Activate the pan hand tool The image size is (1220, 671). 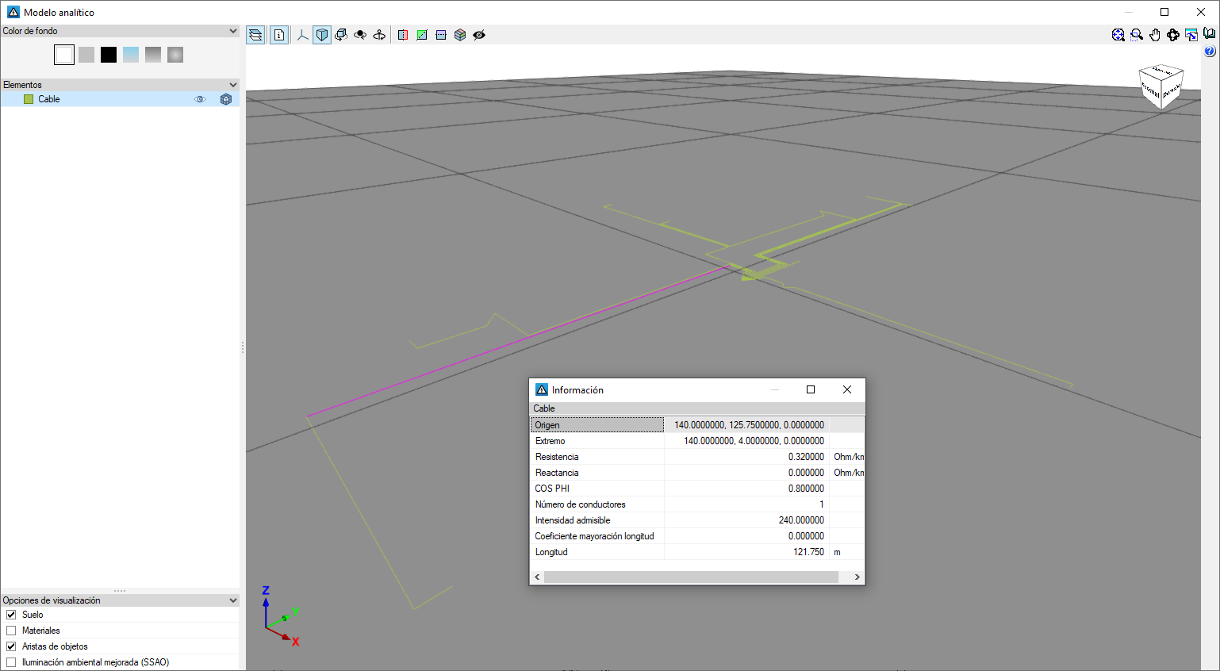pos(1155,35)
